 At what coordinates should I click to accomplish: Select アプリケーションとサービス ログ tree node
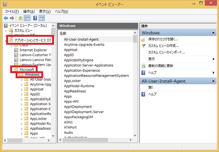tap(33, 40)
